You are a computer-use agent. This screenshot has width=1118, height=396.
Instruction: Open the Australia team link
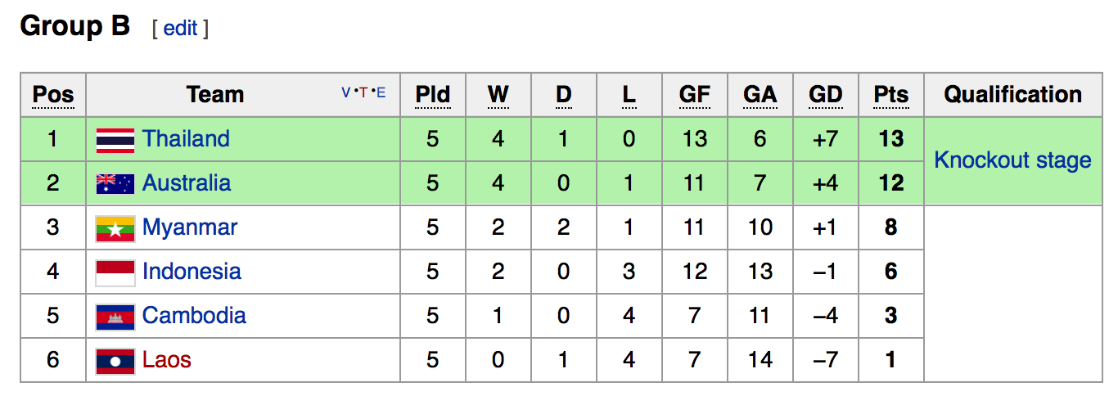187,183
